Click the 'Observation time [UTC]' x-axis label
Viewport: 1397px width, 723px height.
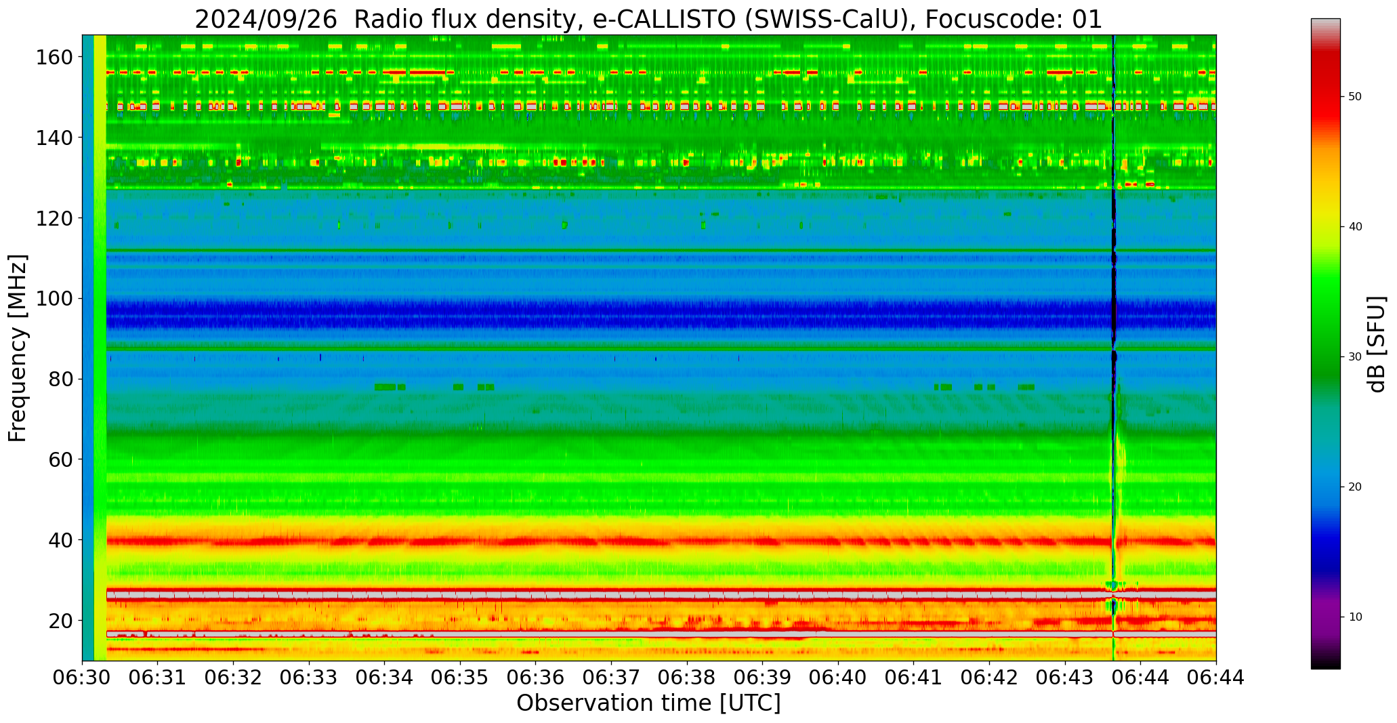(x=648, y=703)
